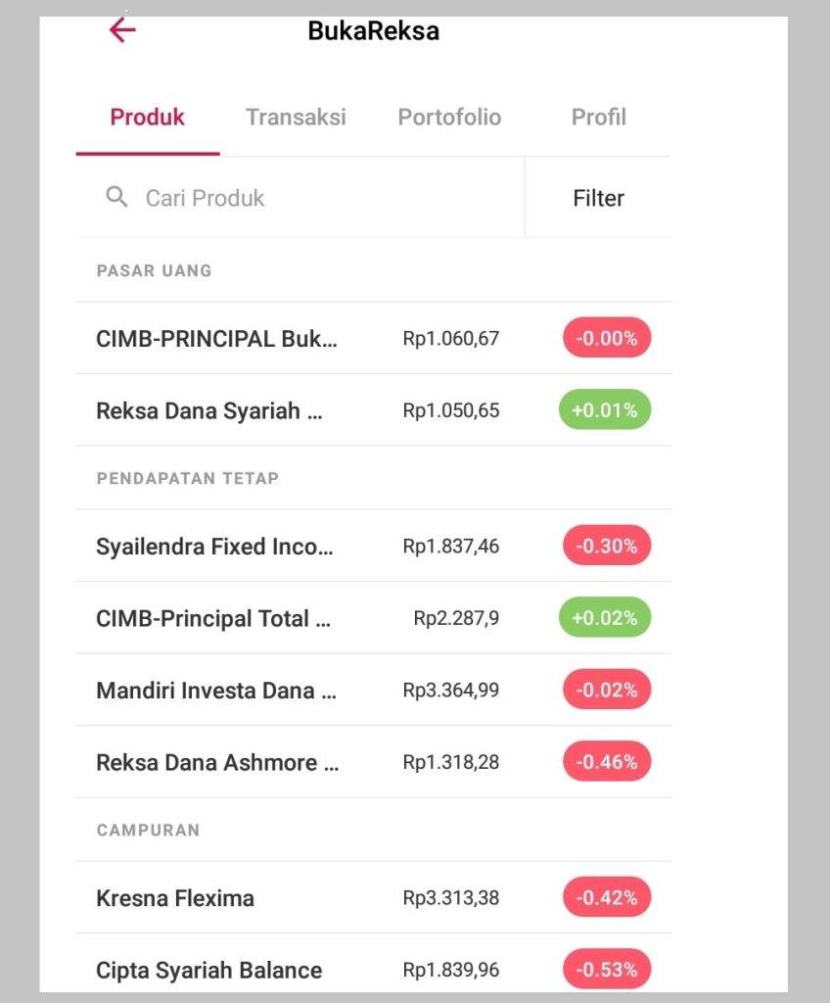Screen dimensions: 830x1003
Task: Open the Filter options
Action: (598, 198)
